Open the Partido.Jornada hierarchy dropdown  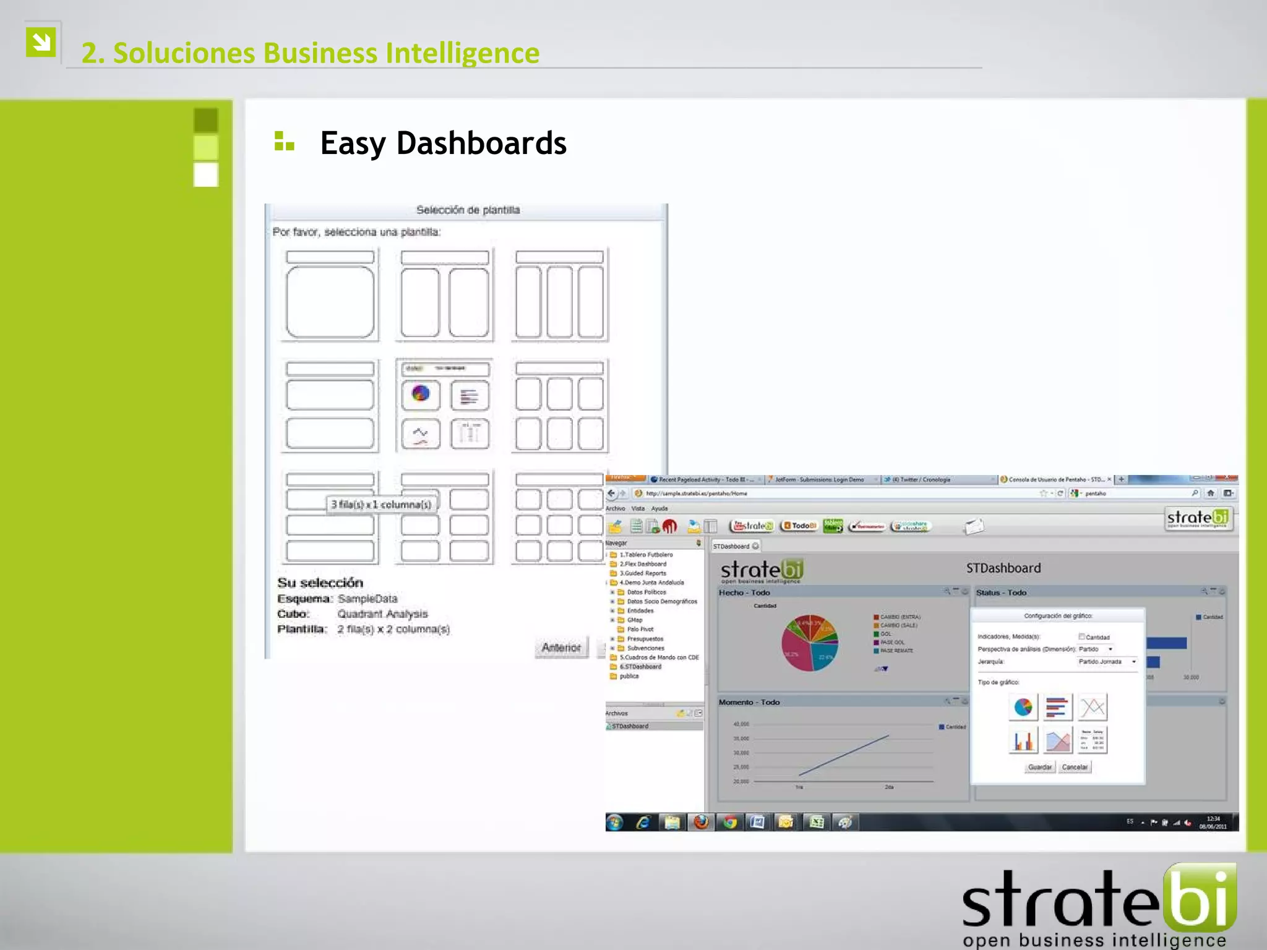[x=1107, y=661]
